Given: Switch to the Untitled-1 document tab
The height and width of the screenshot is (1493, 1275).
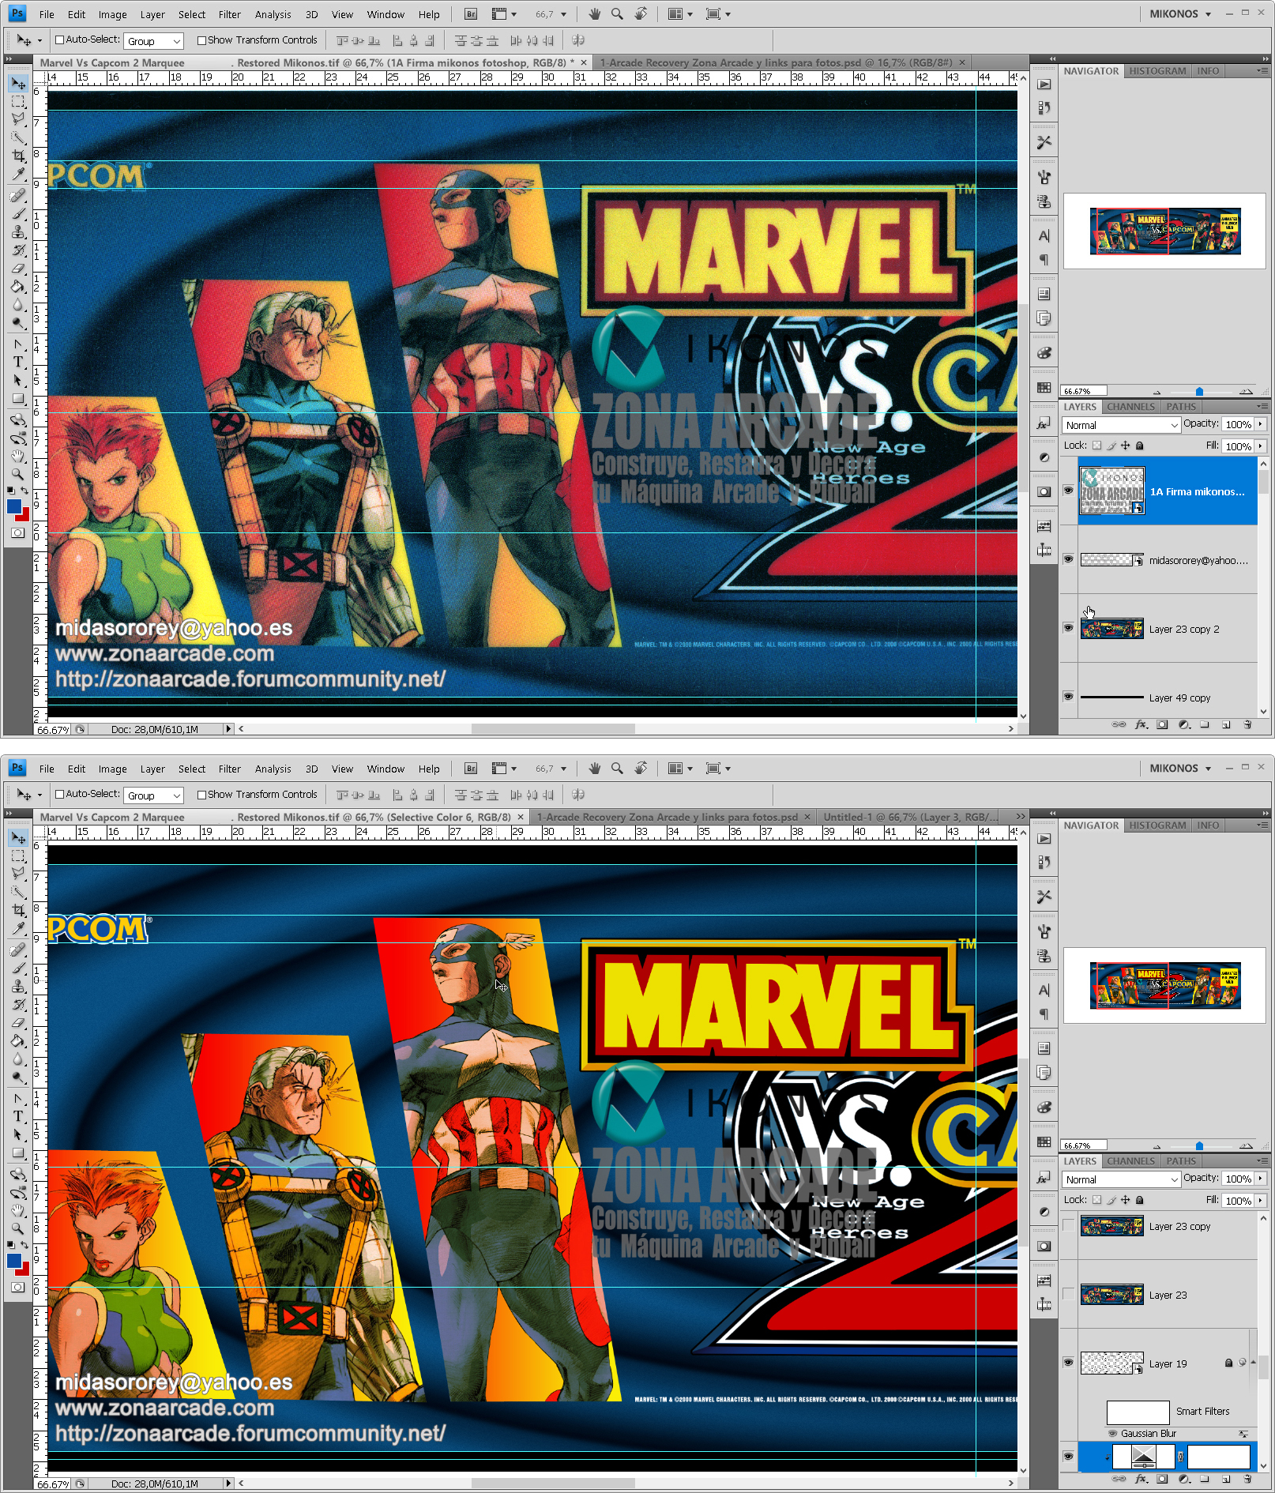Looking at the screenshot, I should tap(908, 817).
